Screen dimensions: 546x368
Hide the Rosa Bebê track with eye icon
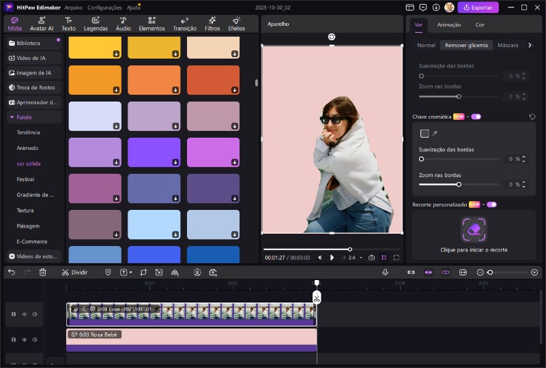24,339
